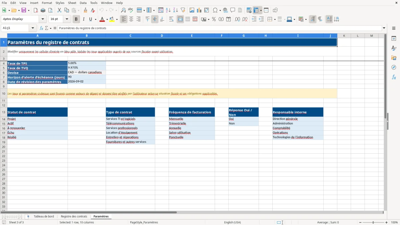This screenshot has width=400, height=225.
Task: Open the Format menu
Action: tap(47, 3)
